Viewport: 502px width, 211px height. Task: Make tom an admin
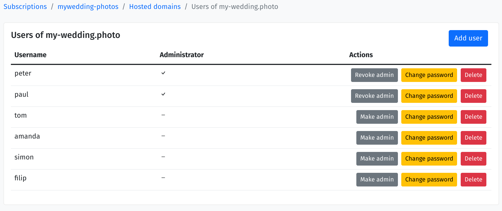(x=377, y=117)
